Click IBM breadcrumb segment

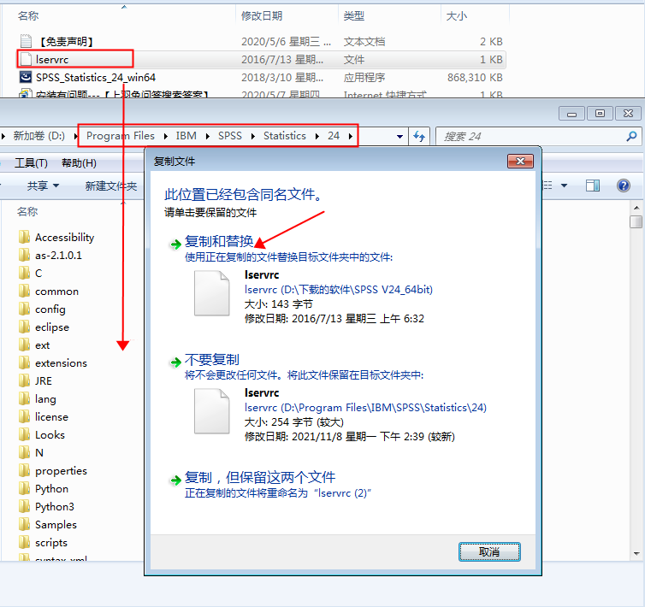pyautogui.click(x=186, y=136)
